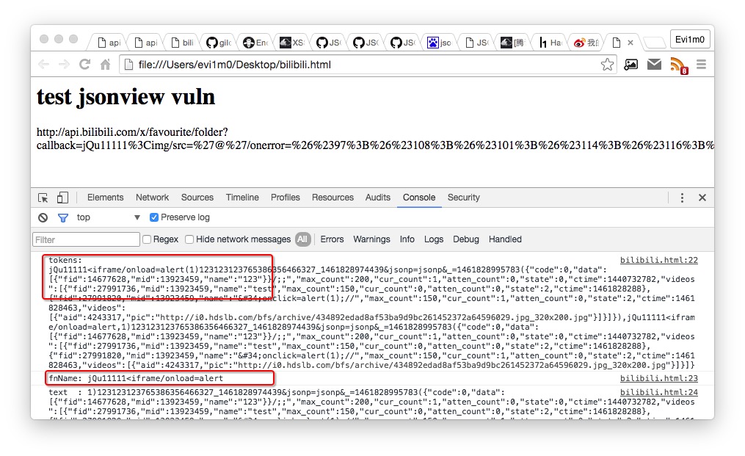745x456 pixels.
Task: Open the RSS feed extension icon
Action: pyautogui.click(x=678, y=65)
